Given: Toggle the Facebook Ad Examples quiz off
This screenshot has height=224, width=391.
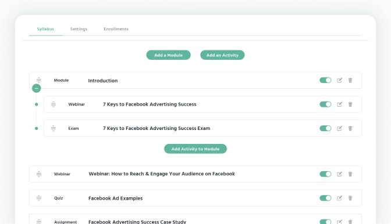Looking at the screenshot, I should pyautogui.click(x=325, y=198).
